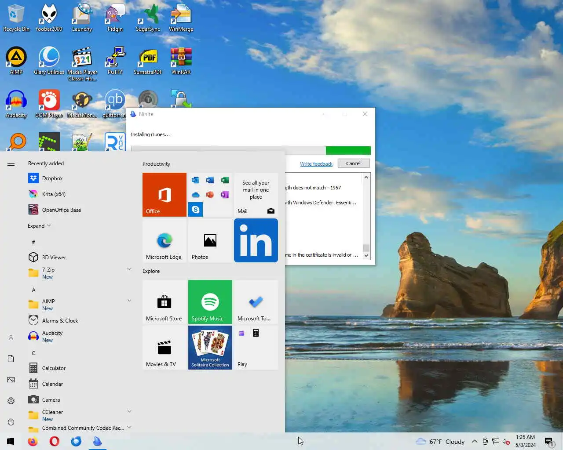Select the AIMP desktop icon
Screen dimensions: 563x450
(x=16, y=61)
